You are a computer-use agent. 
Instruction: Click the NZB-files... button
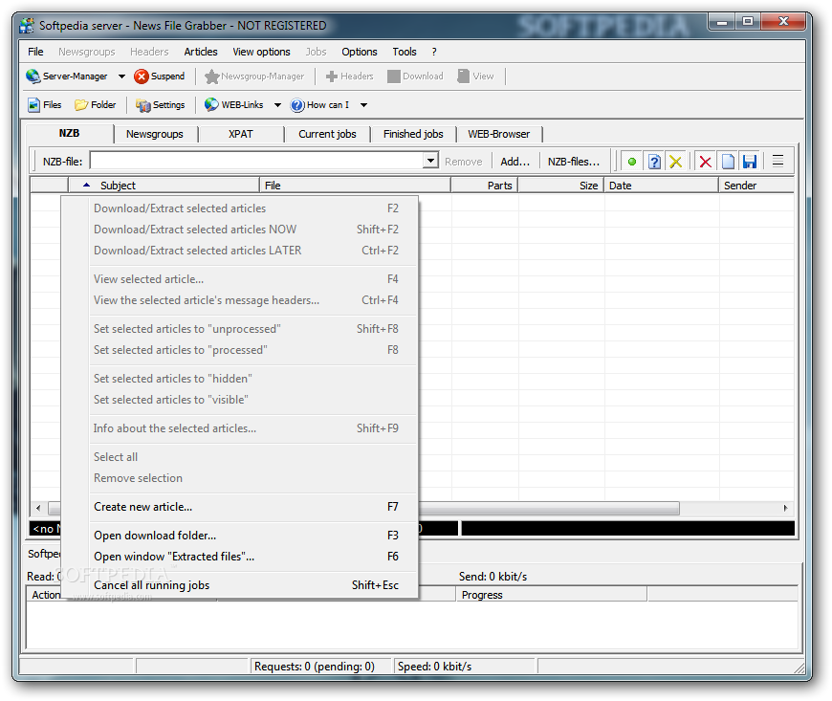click(x=574, y=162)
